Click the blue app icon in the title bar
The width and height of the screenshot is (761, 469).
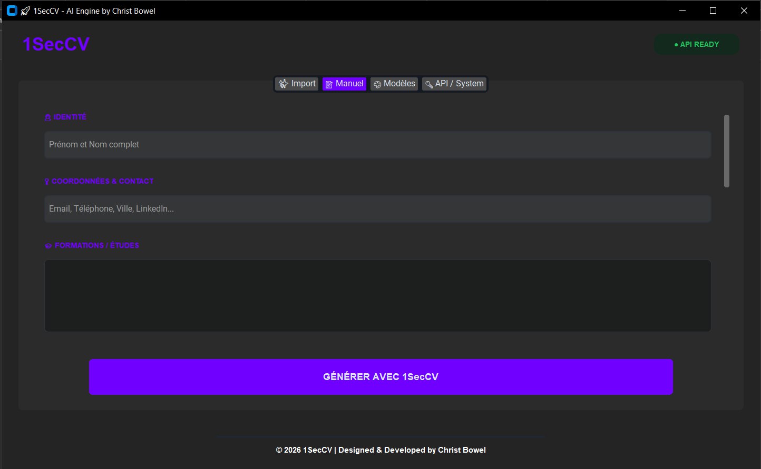tap(12, 11)
